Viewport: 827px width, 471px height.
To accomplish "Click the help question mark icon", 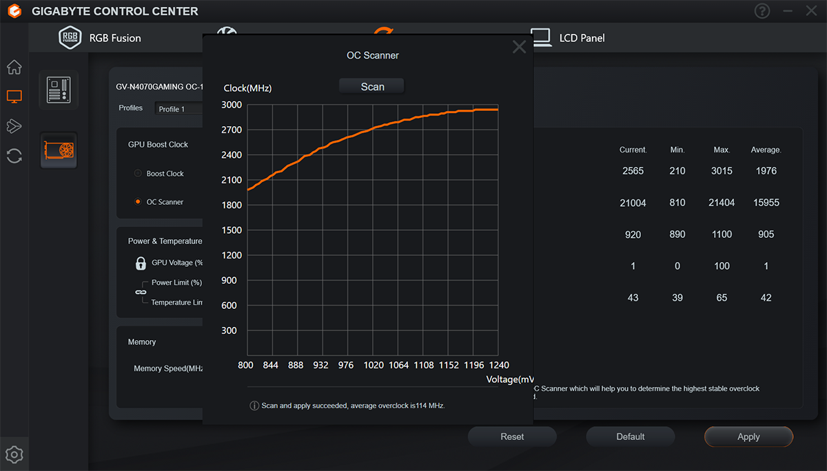I will pyautogui.click(x=762, y=11).
